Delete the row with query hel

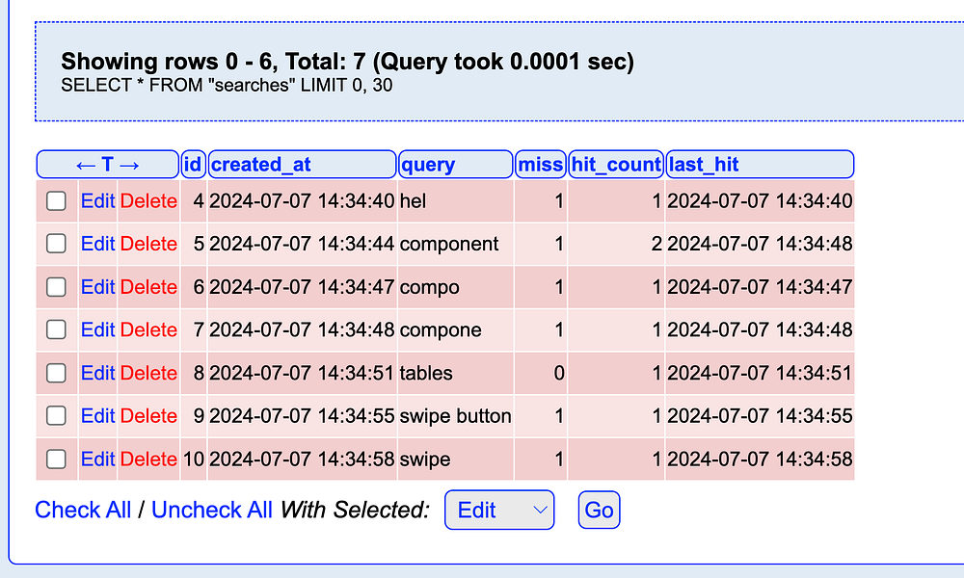click(x=148, y=201)
